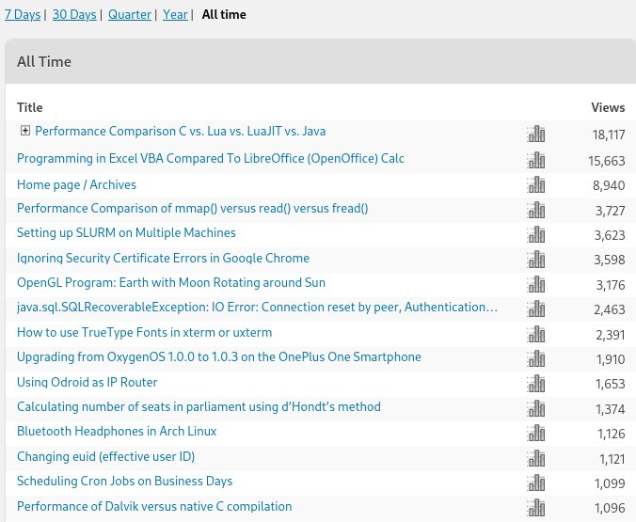This screenshot has width=636, height=522.
Task: Open chart icon for Scheduling Cron Jobs post
Action: click(535, 482)
